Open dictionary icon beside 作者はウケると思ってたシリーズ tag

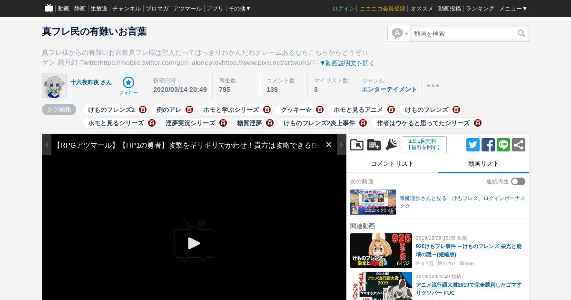[477, 123]
